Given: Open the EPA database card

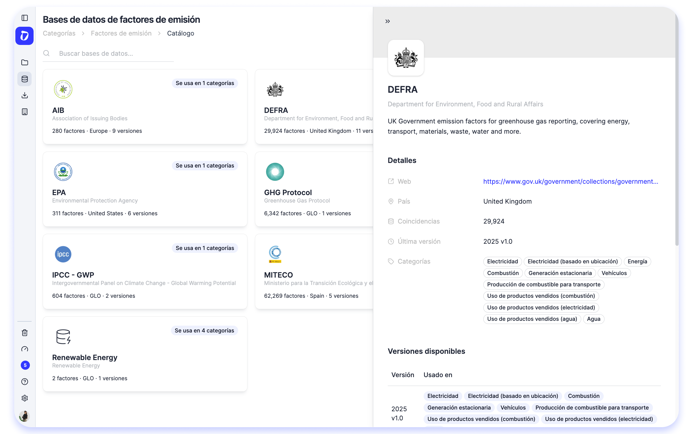Looking at the screenshot, I should (145, 189).
